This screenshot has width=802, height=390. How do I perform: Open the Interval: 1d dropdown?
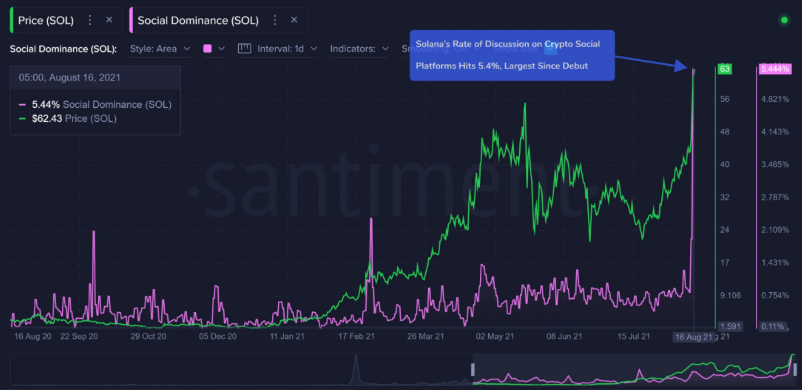(x=287, y=49)
